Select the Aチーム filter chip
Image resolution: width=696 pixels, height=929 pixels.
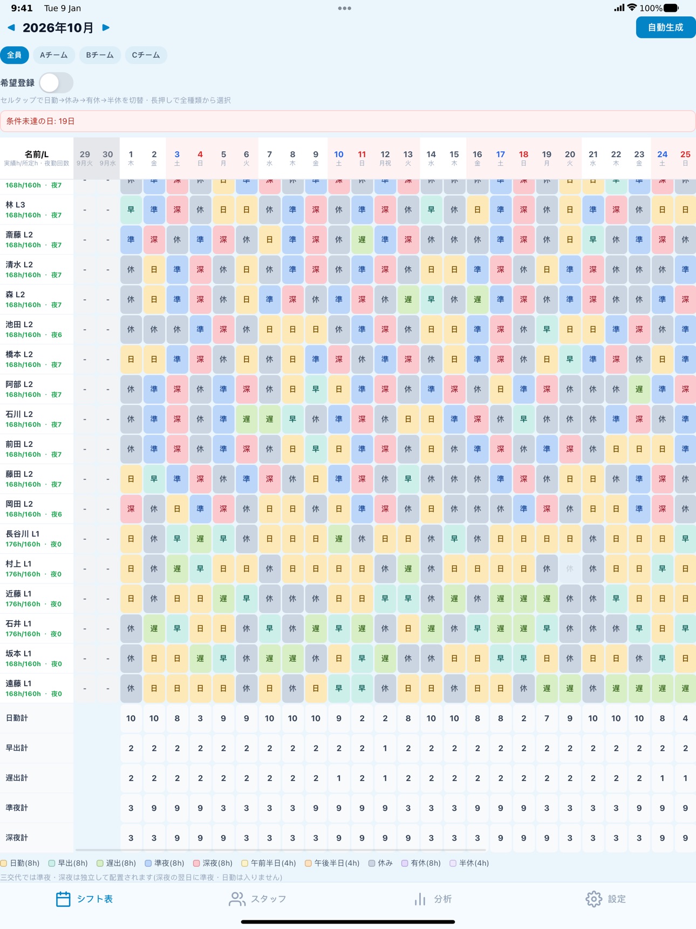pos(54,55)
